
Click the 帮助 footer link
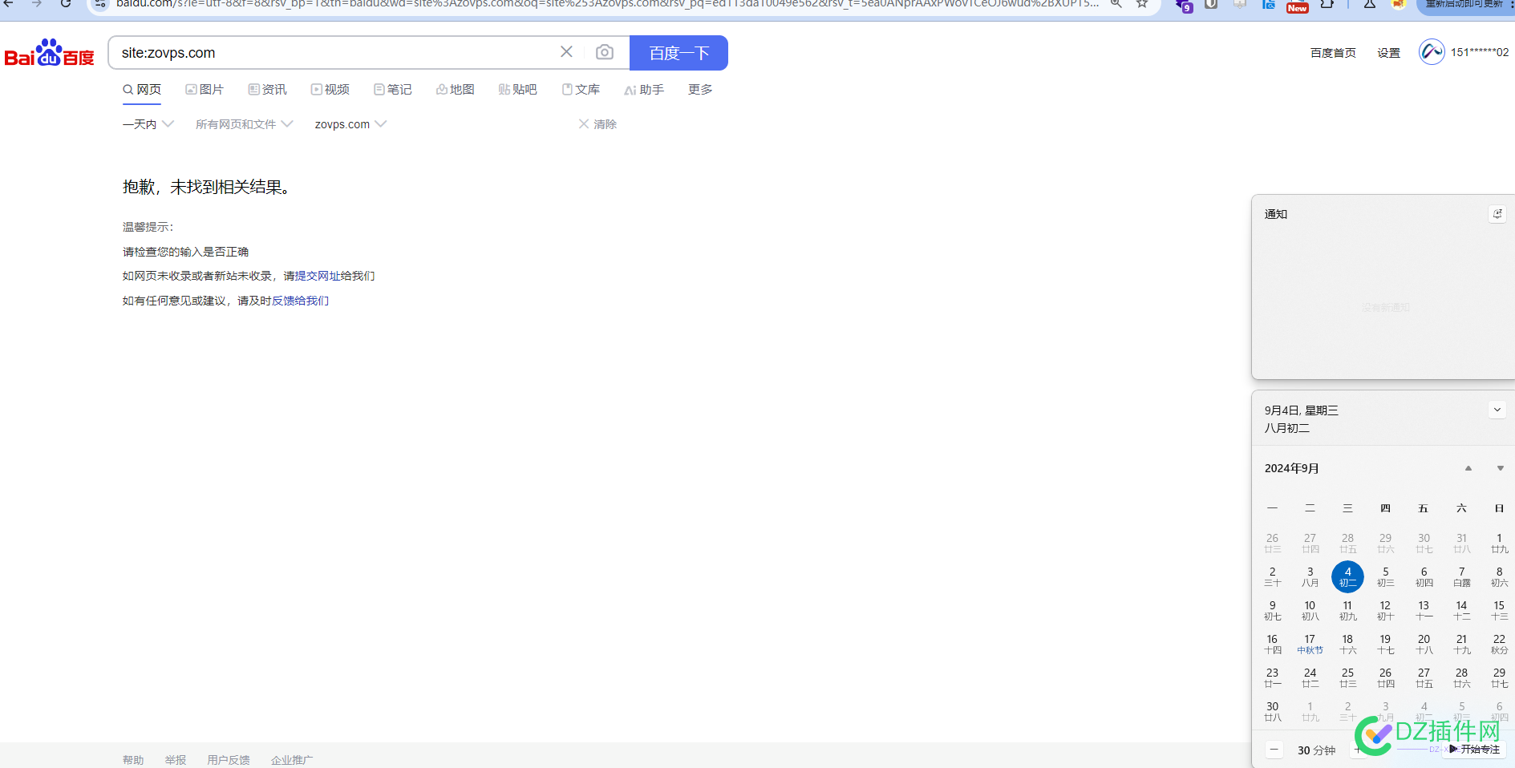pos(133,760)
